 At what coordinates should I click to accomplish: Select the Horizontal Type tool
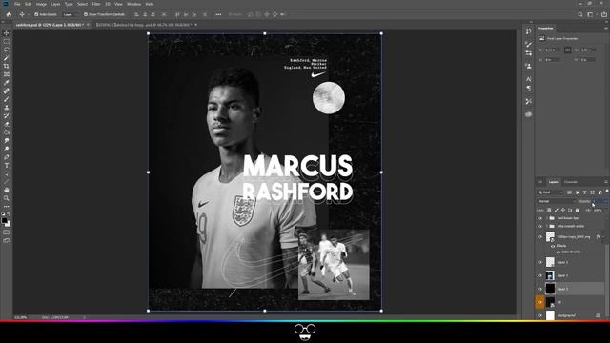7,165
